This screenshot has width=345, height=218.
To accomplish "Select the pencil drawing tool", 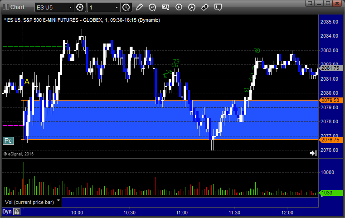I will coord(139,7).
